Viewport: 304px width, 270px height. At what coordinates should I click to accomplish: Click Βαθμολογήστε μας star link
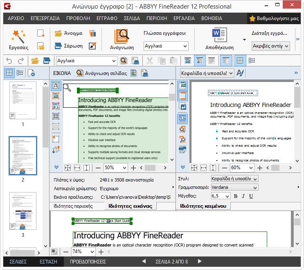274,18
